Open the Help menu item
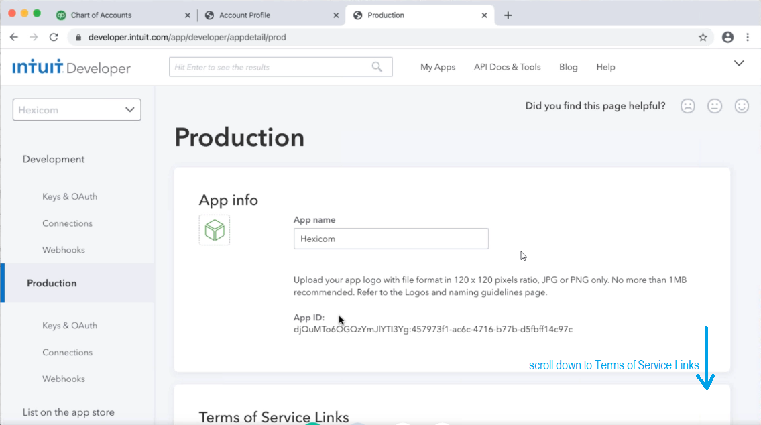The image size is (761, 425). (x=605, y=67)
